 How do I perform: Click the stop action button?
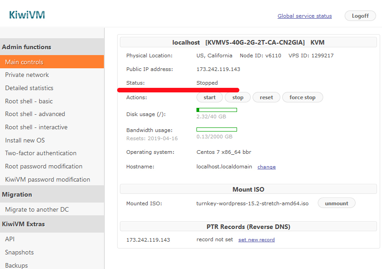coord(238,97)
